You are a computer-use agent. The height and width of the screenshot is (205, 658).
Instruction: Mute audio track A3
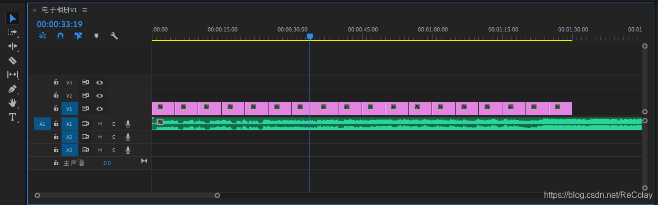click(x=99, y=150)
